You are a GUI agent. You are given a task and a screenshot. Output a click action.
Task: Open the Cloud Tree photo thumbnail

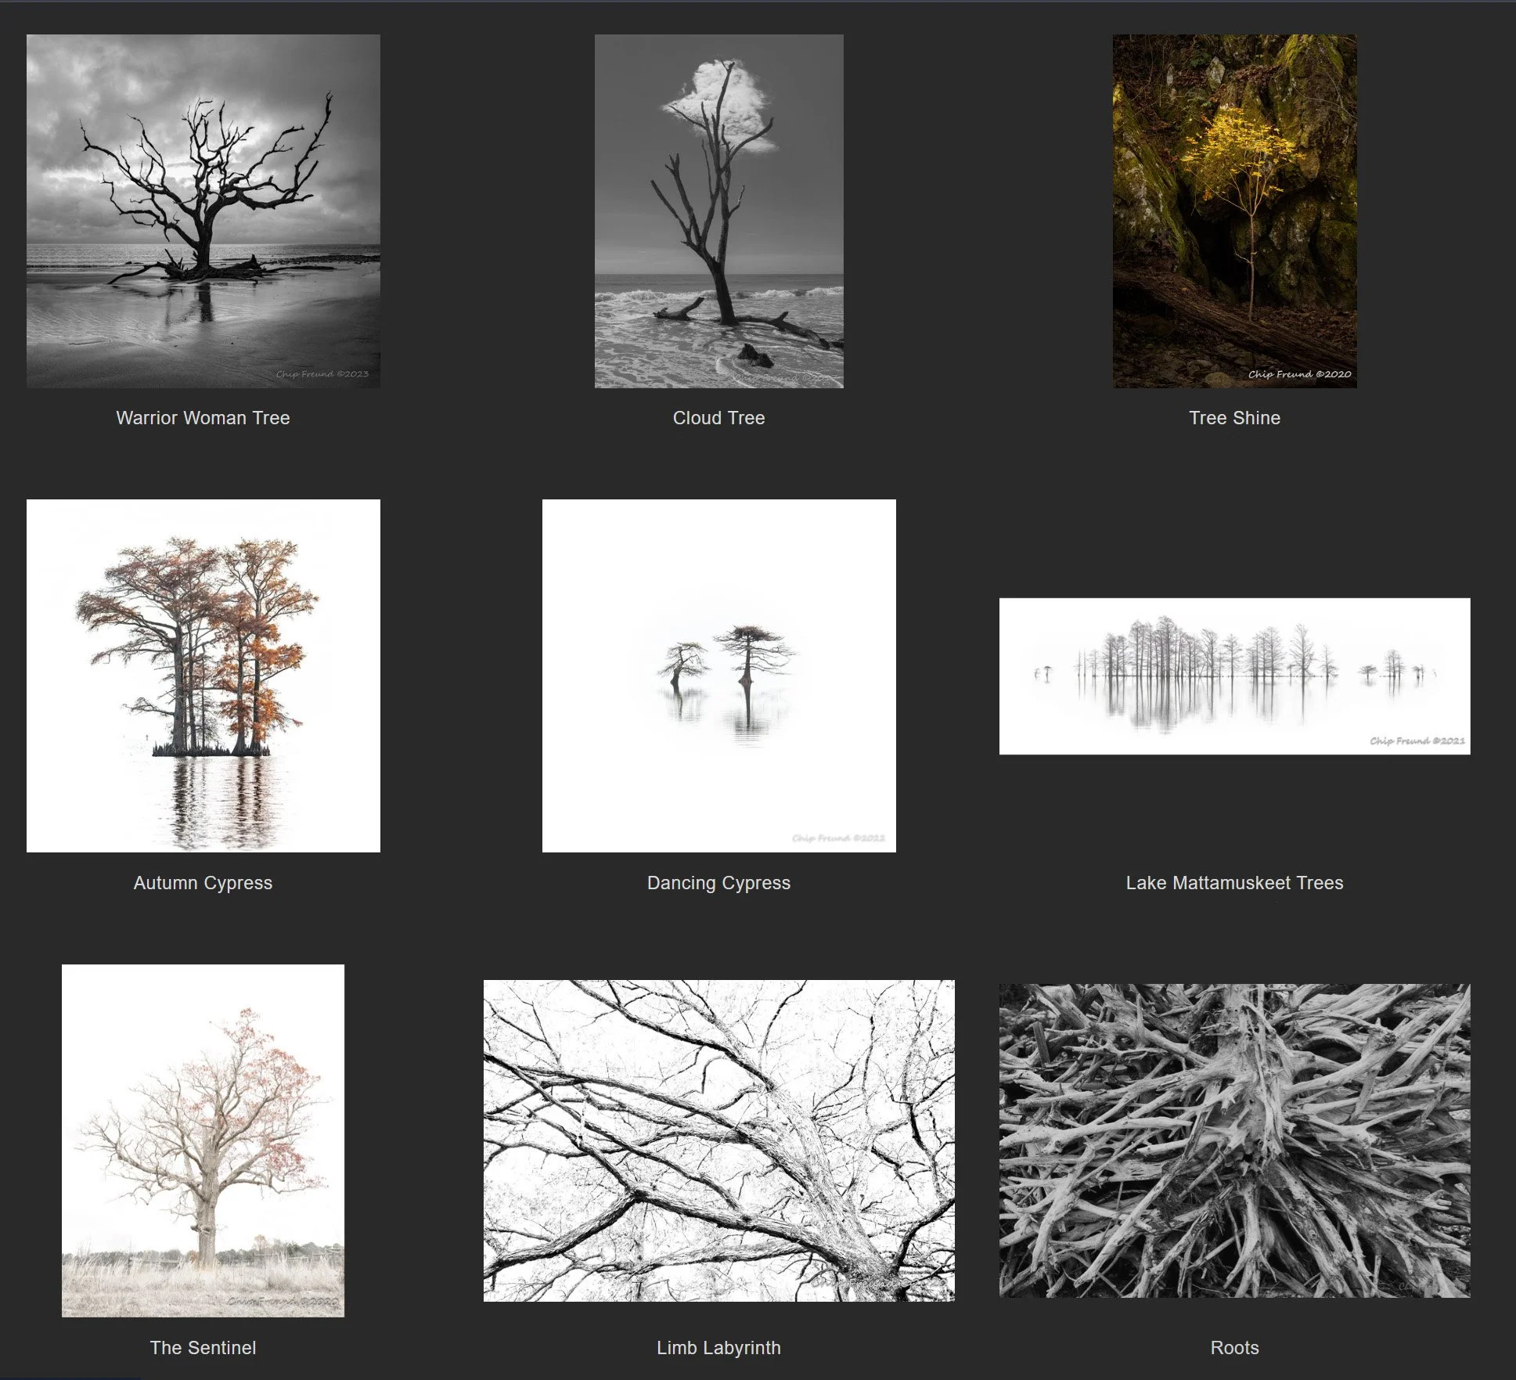pos(718,211)
